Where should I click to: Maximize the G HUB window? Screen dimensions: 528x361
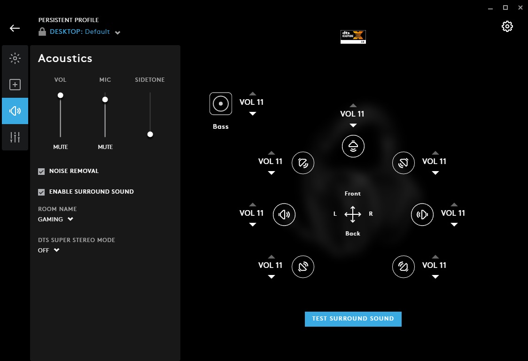pyautogui.click(x=505, y=8)
